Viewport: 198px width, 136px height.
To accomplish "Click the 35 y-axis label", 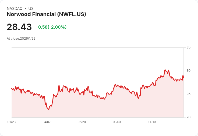I will [188, 47].
